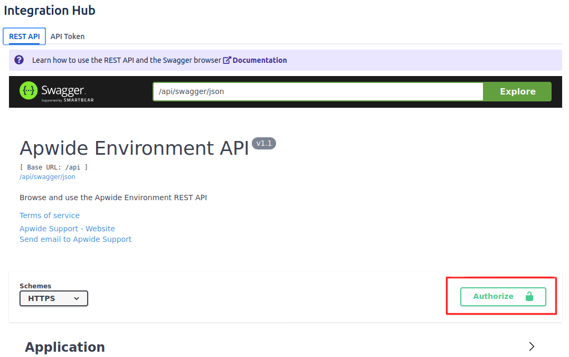Click Send email to Apwide Support link
Image resolution: width=569 pixels, height=357 pixels.
pyautogui.click(x=75, y=239)
